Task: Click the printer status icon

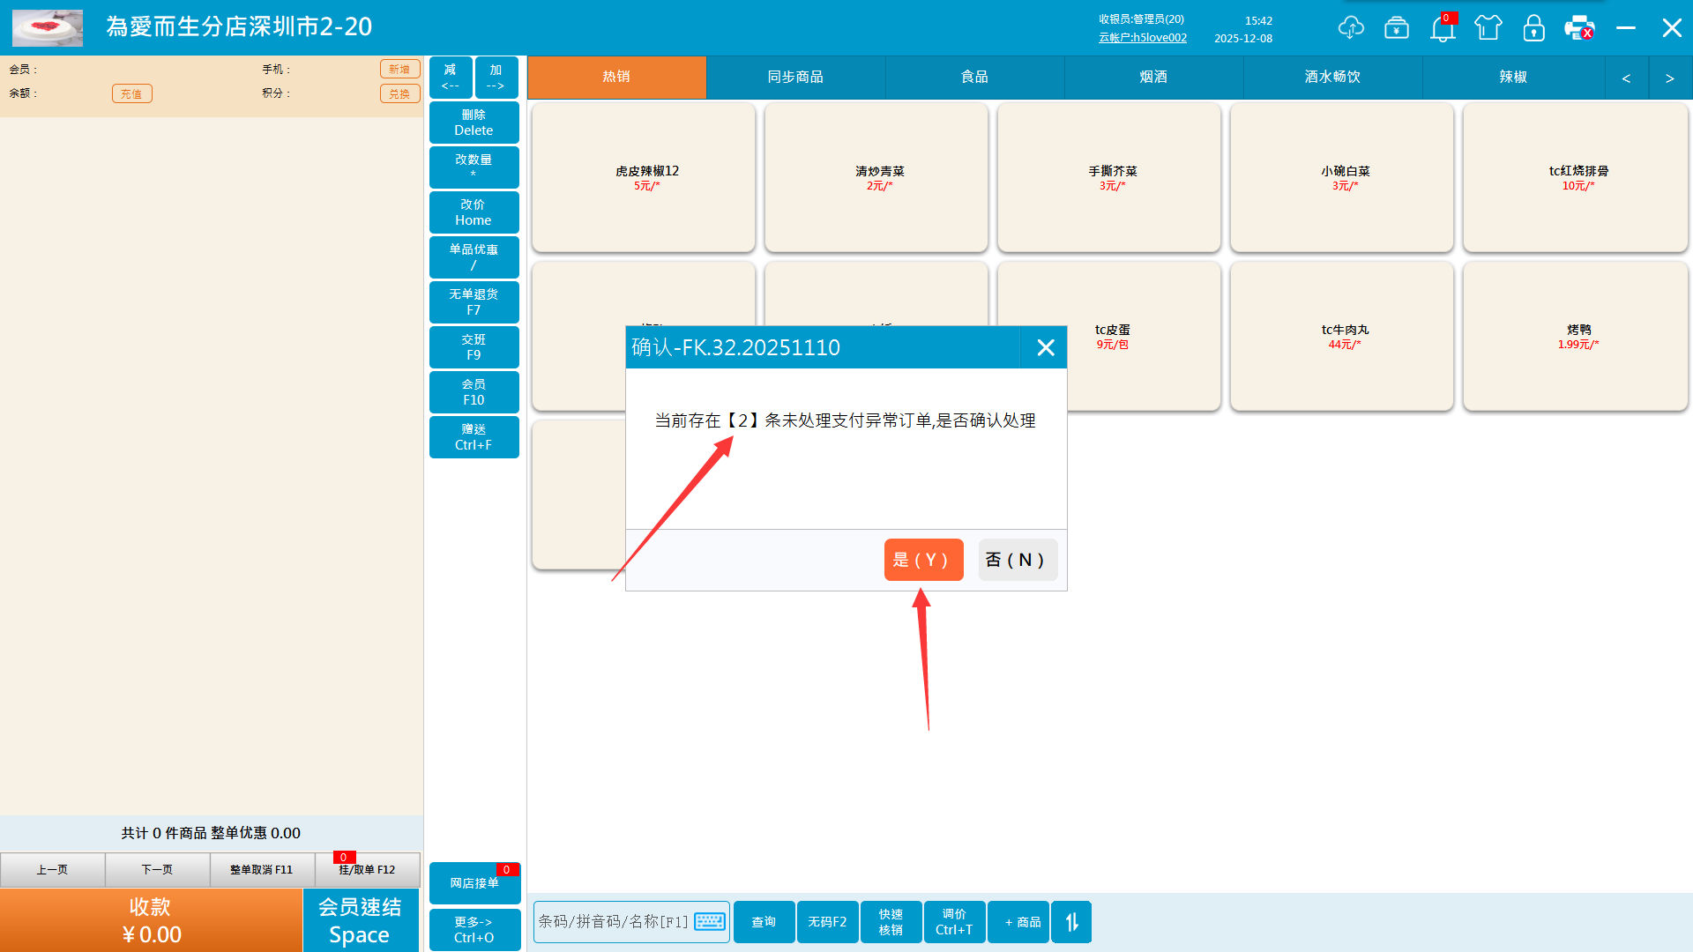Action: point(1578,28)
